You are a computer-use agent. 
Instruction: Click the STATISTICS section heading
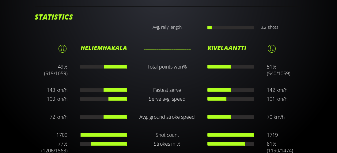click(x=54, y=17)
